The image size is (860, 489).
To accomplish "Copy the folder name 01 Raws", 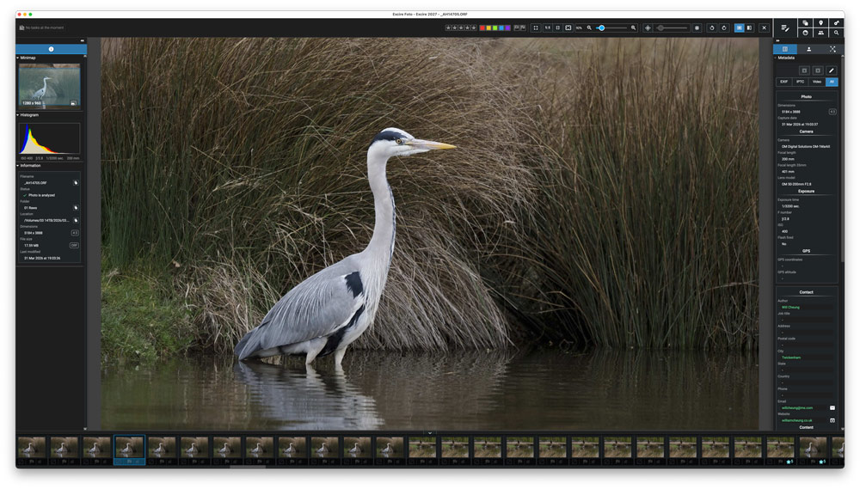I will (x=76, y=208).
